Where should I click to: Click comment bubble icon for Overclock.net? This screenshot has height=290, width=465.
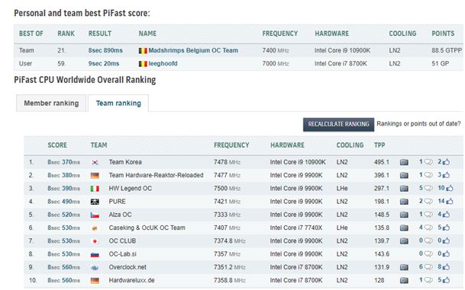tap(428, 267)
